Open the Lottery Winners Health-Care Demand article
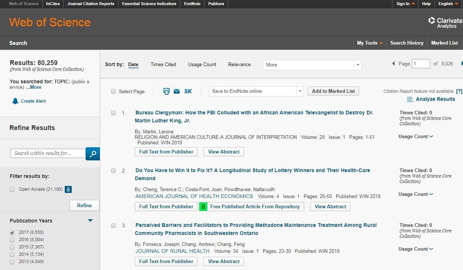Screen dimensions: 463x270 (x=252, y=175)
